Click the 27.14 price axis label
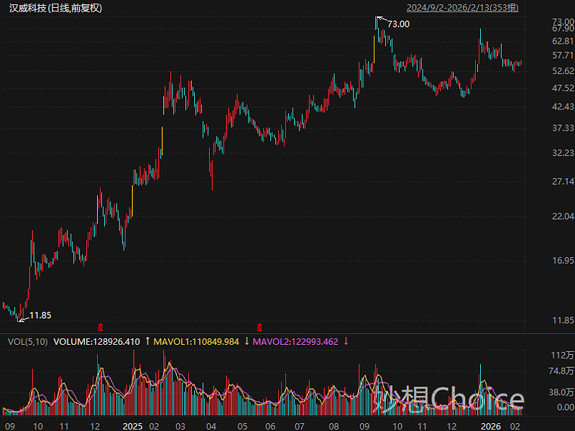 (563, 182)
